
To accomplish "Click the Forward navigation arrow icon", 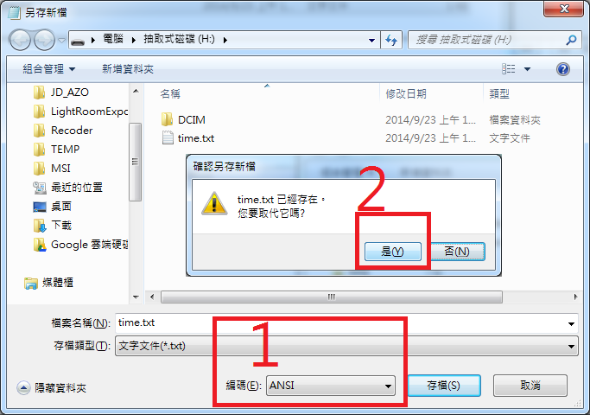I will tap(44, 40).
